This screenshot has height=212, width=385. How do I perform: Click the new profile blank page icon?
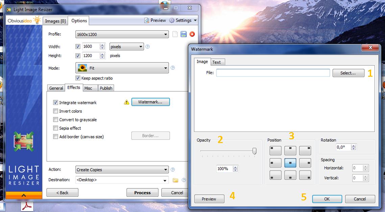pyautogui.click(x=175, y=34)
